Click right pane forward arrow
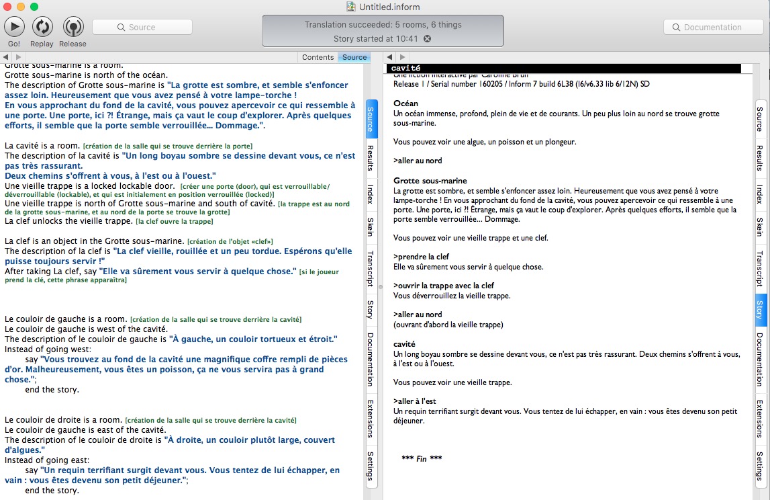Viewport: 770px width, 500px height. 403,57
